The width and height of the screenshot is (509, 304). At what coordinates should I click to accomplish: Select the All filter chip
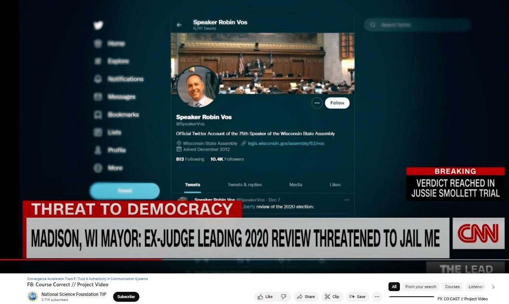coord(394,287)
